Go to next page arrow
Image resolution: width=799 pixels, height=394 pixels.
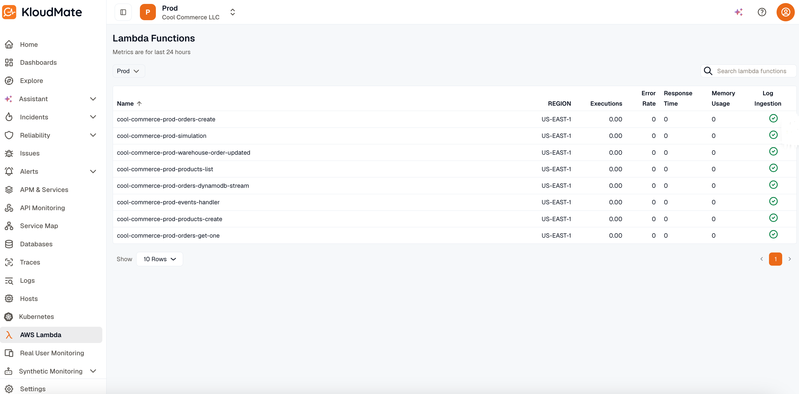pyautogui.click(x=790, y=259)
